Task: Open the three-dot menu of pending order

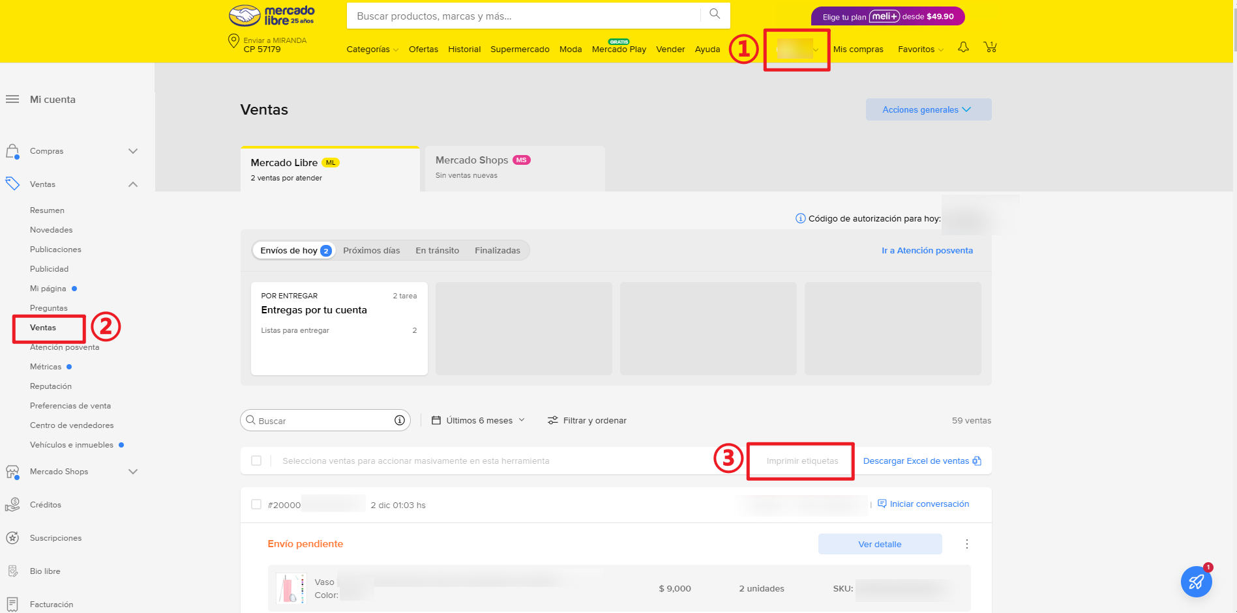Action: pos(967,544)
